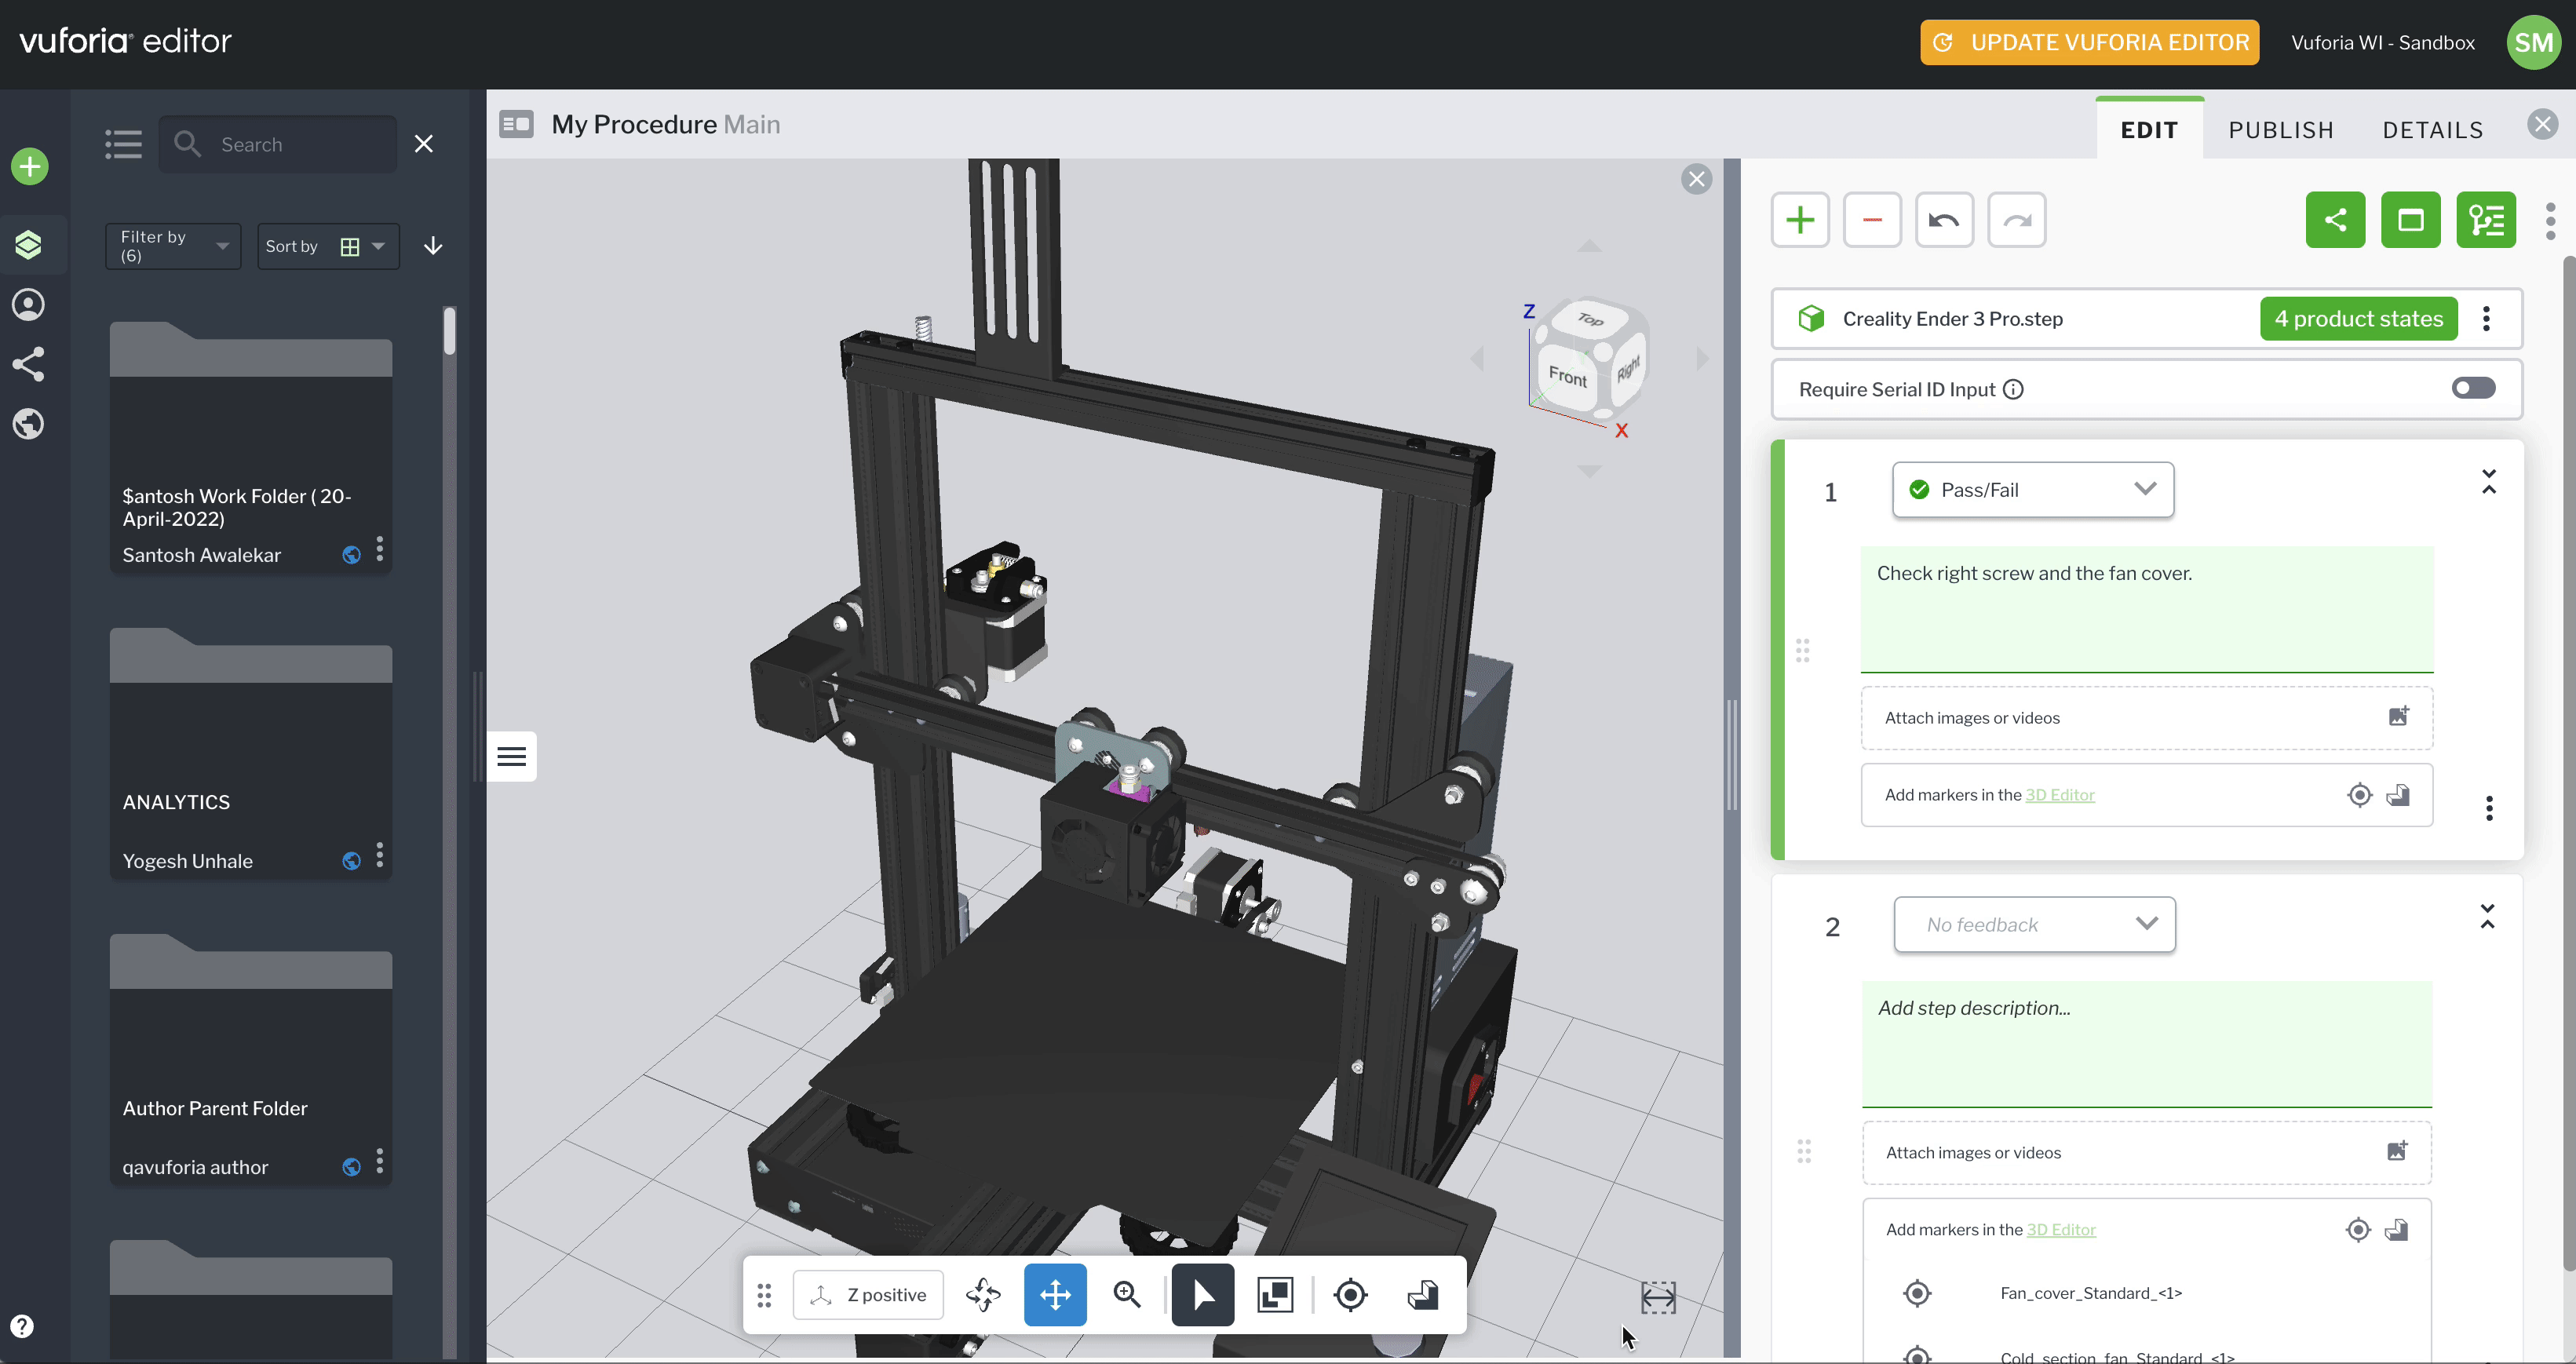The height and width of the screenshot is (1364, 2576).
Task: Click the zoom magnifier tool
Action: [x=1127, y=1295]
